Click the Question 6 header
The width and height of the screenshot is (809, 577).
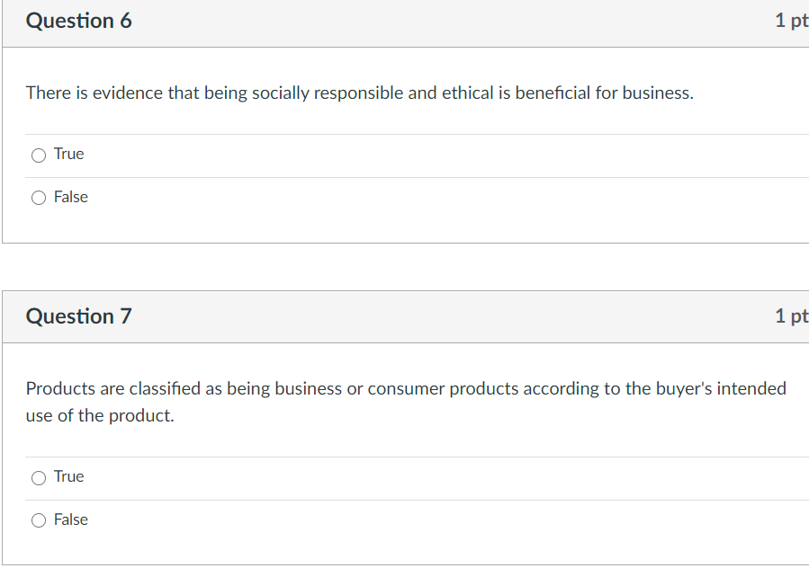[x=79, y=21]
